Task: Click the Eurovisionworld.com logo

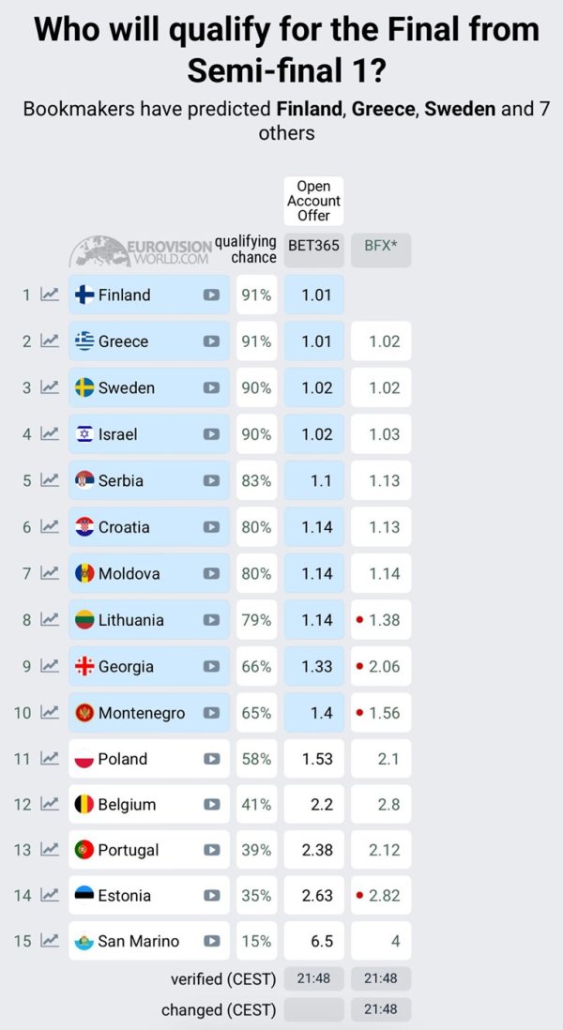Action: tap(141, 250)
